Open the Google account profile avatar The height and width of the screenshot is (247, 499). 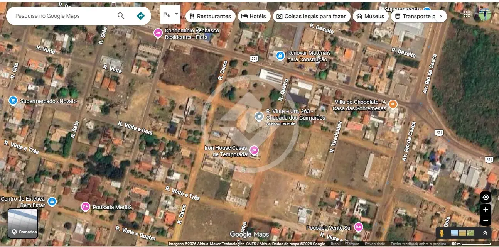click(485, 14)
